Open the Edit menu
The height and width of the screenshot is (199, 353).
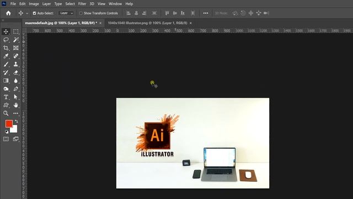22,4
